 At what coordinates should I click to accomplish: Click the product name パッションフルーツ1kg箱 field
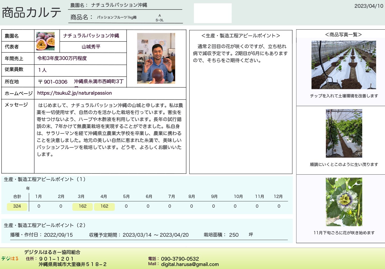117,17
